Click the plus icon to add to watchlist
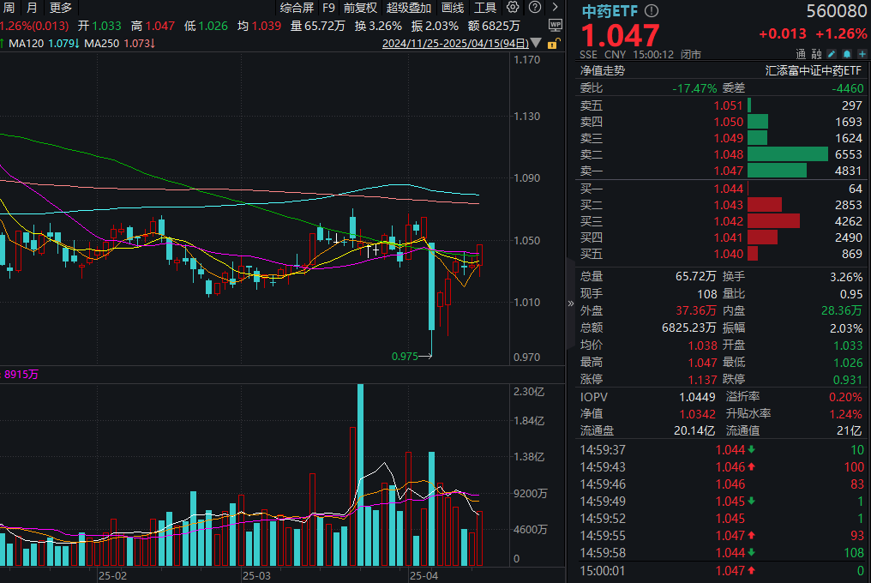This screenshot has height=583, width=871. (862, 53)
